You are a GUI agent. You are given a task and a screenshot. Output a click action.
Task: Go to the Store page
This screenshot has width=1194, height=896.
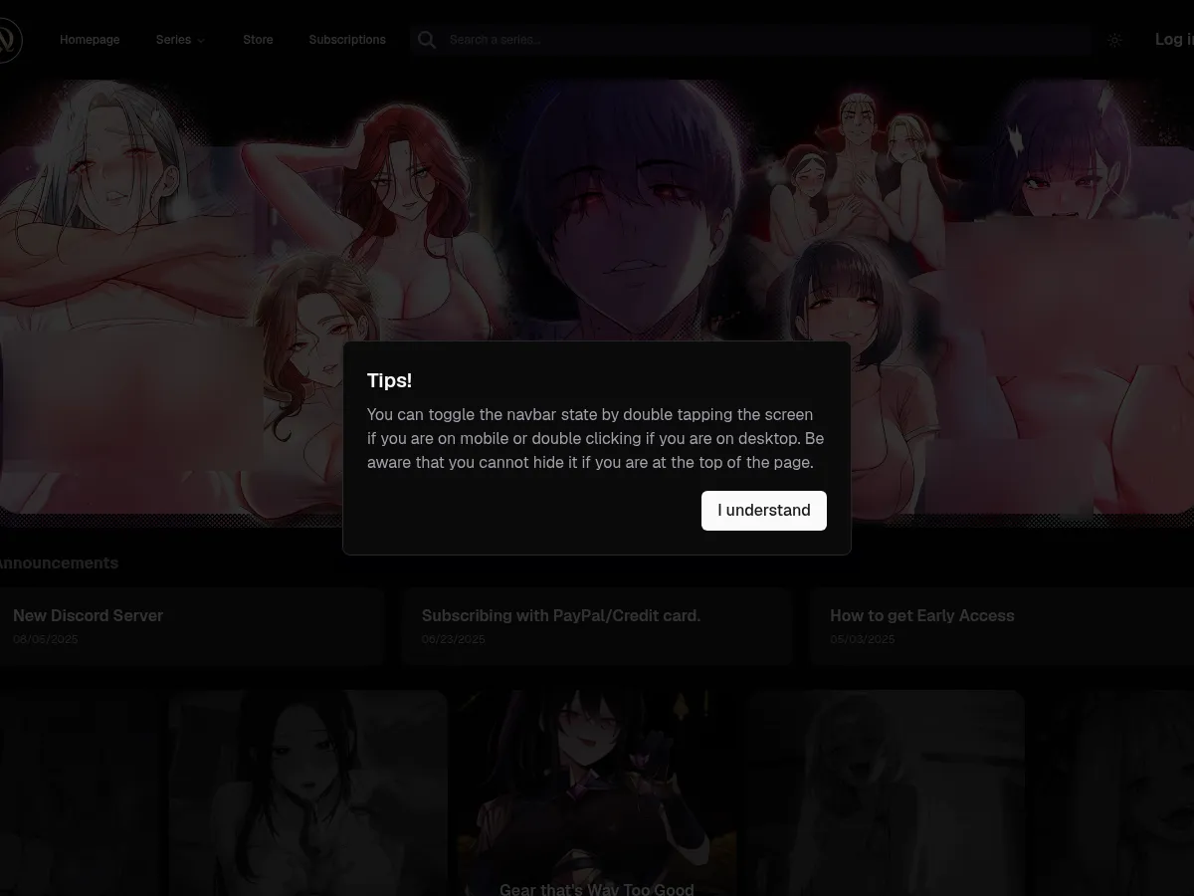tap(258, 40)
